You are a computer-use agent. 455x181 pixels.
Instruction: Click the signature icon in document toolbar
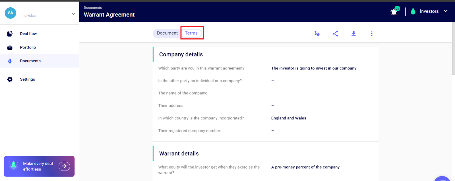317,34
